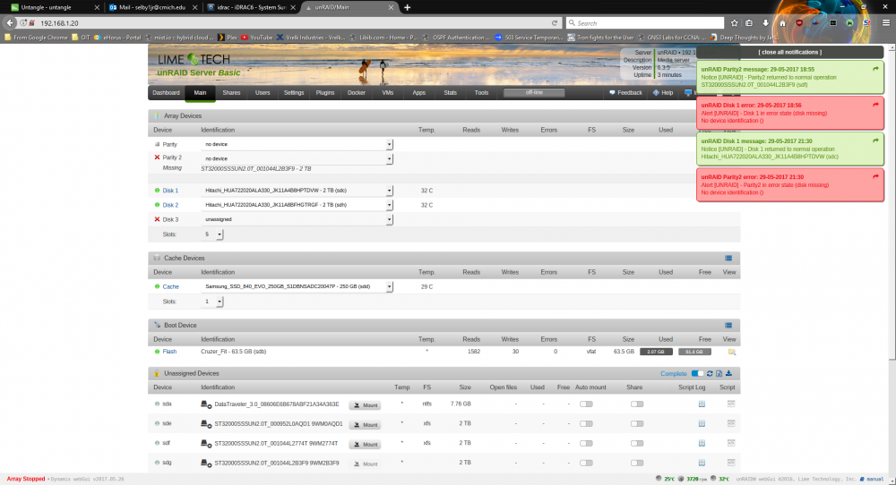Open Parity device dropdown
This screenshot has height=485, width=896.
(x=297, y=144)
